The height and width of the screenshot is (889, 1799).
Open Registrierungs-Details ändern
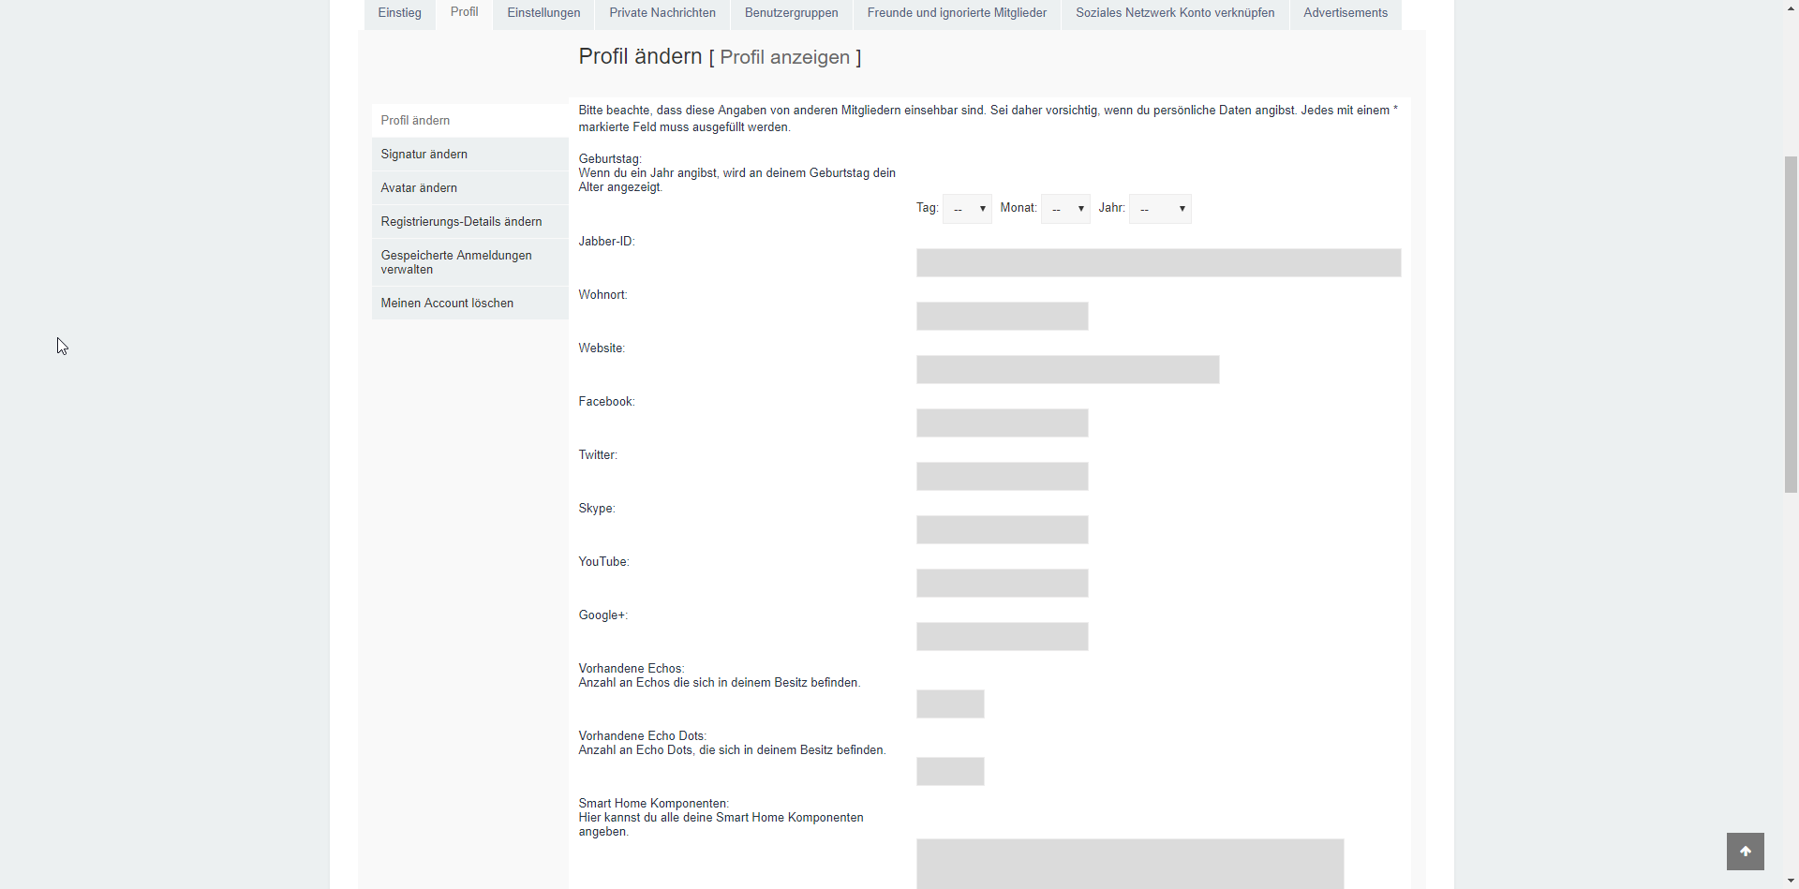(x=461, y=222)
